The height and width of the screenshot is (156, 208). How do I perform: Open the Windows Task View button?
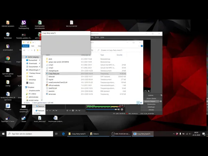(56, 134)
